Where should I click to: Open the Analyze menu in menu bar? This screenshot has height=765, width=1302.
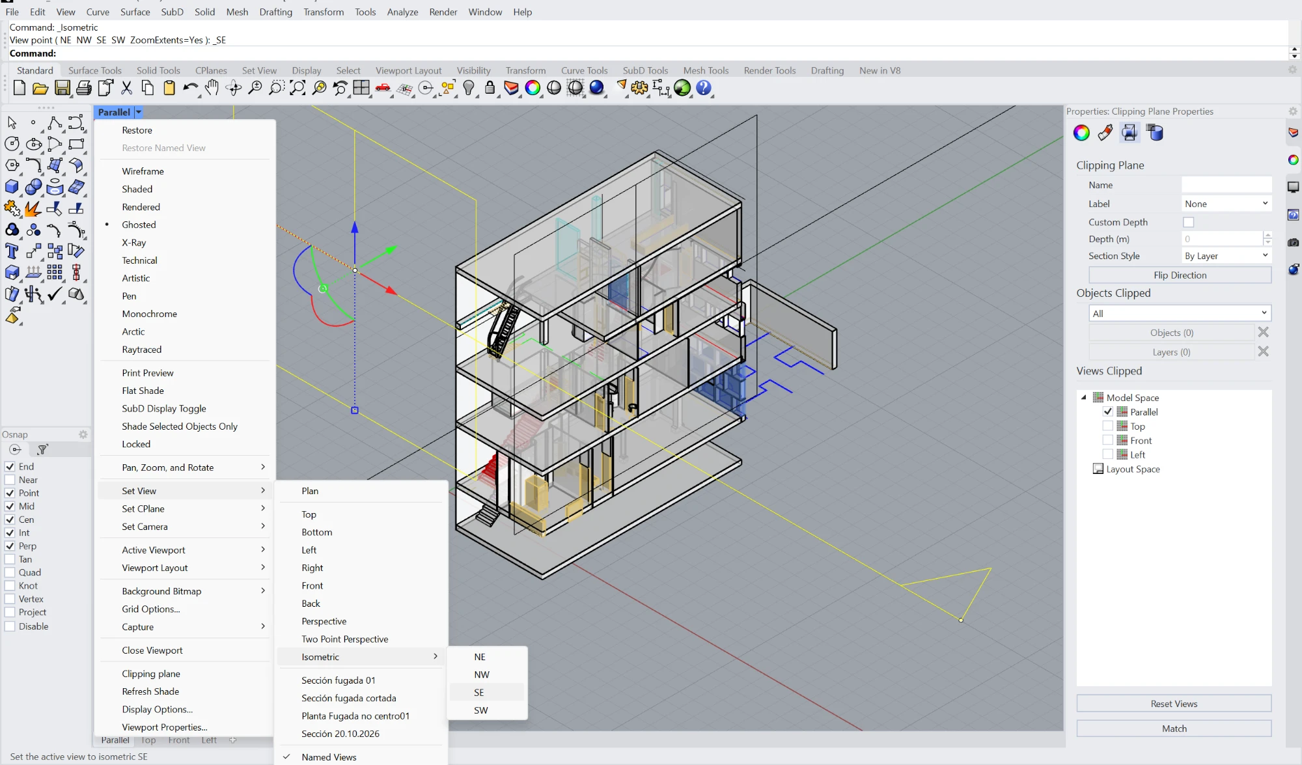(402, 12)
